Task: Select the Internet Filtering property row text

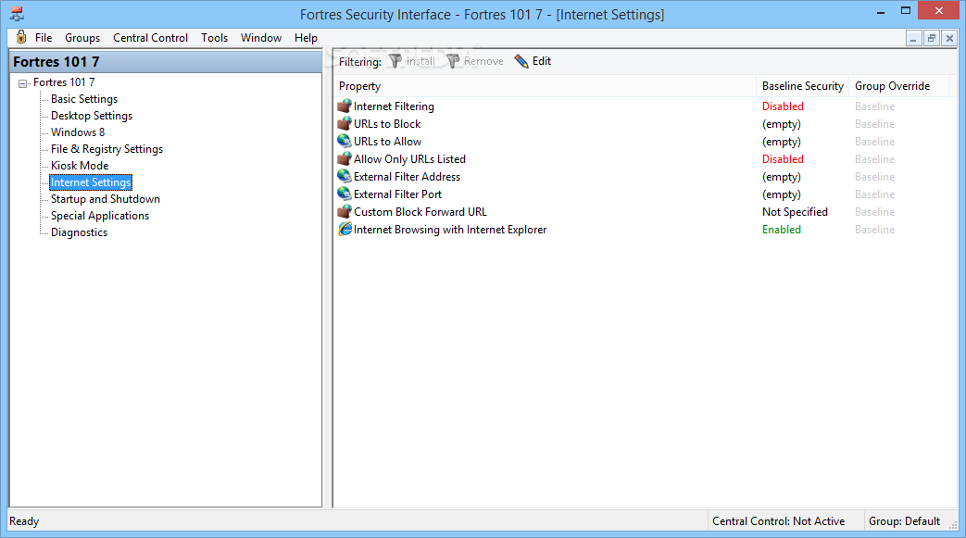Action: (x=394, y=106)
